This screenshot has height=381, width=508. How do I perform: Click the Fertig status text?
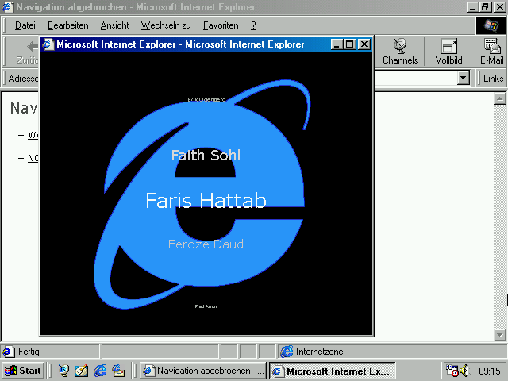click(29, 352)
